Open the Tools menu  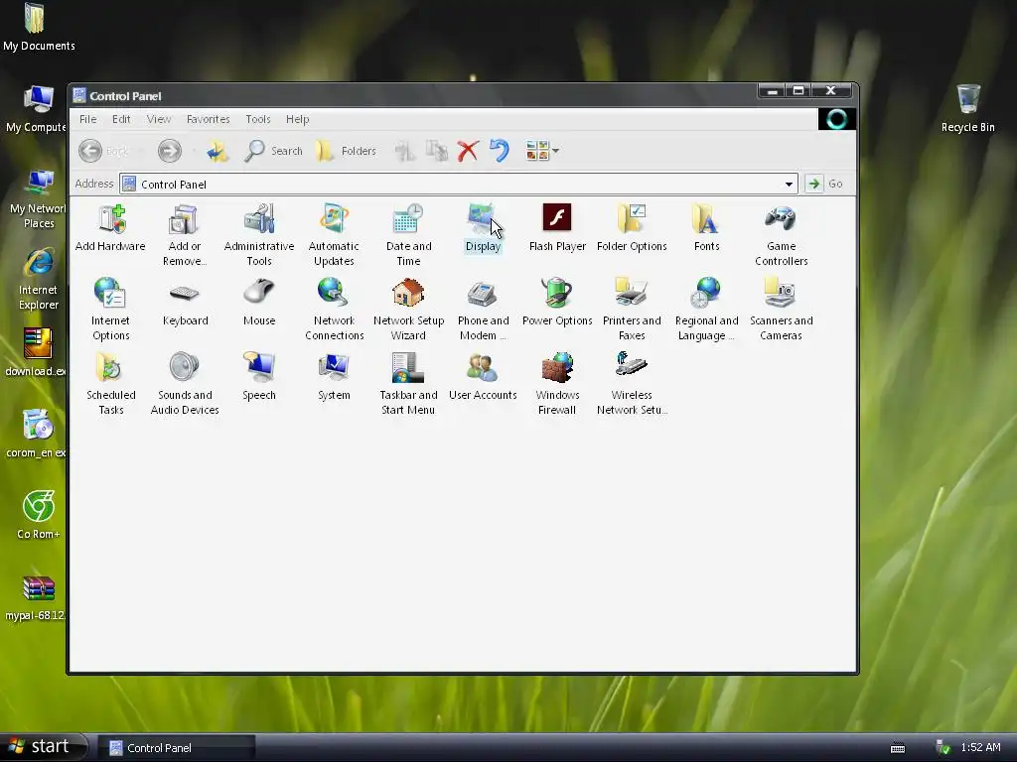(258, 119)
